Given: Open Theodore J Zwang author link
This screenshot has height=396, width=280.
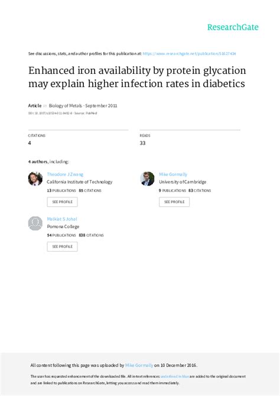Looking at the screenshot, I should tap(65, 174).
